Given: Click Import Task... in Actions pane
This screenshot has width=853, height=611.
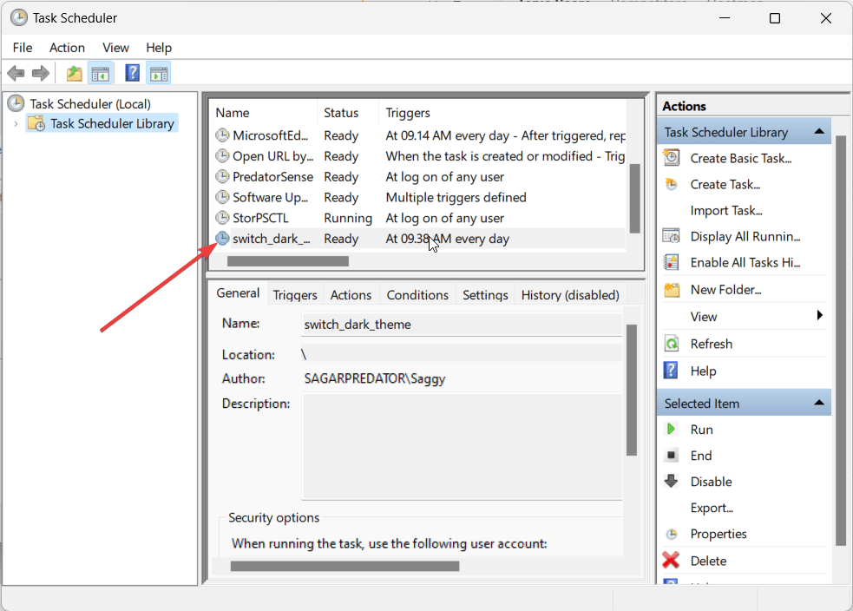Looking at the screenshot, I should tap(726, 211).
